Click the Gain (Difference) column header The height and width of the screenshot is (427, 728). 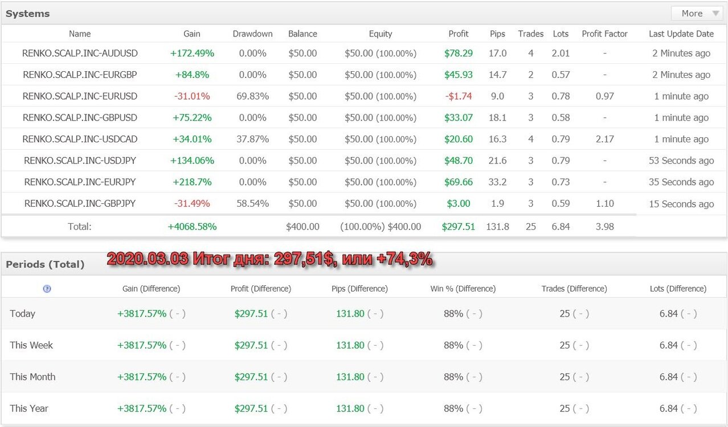point(151,289)
